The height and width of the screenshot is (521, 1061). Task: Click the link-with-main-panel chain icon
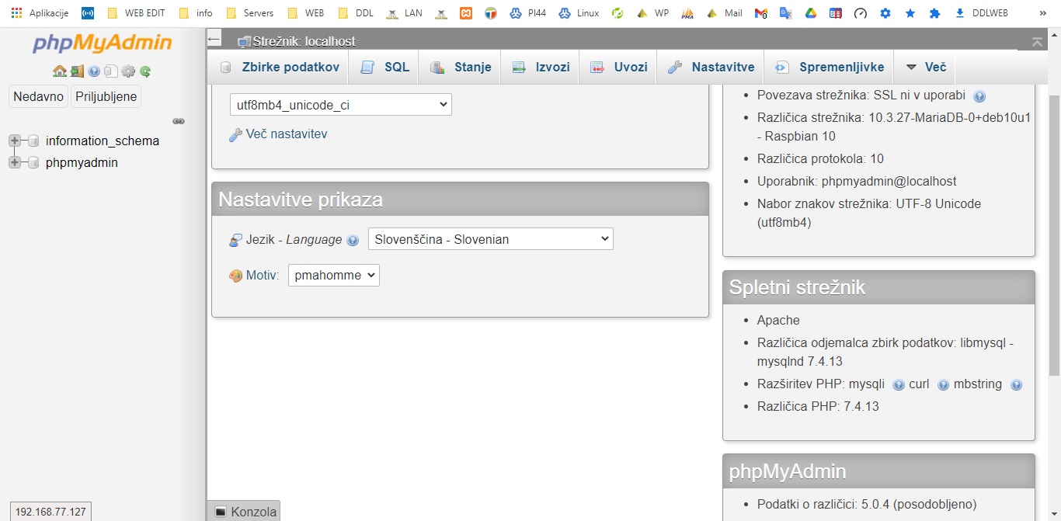coord(179,121)
